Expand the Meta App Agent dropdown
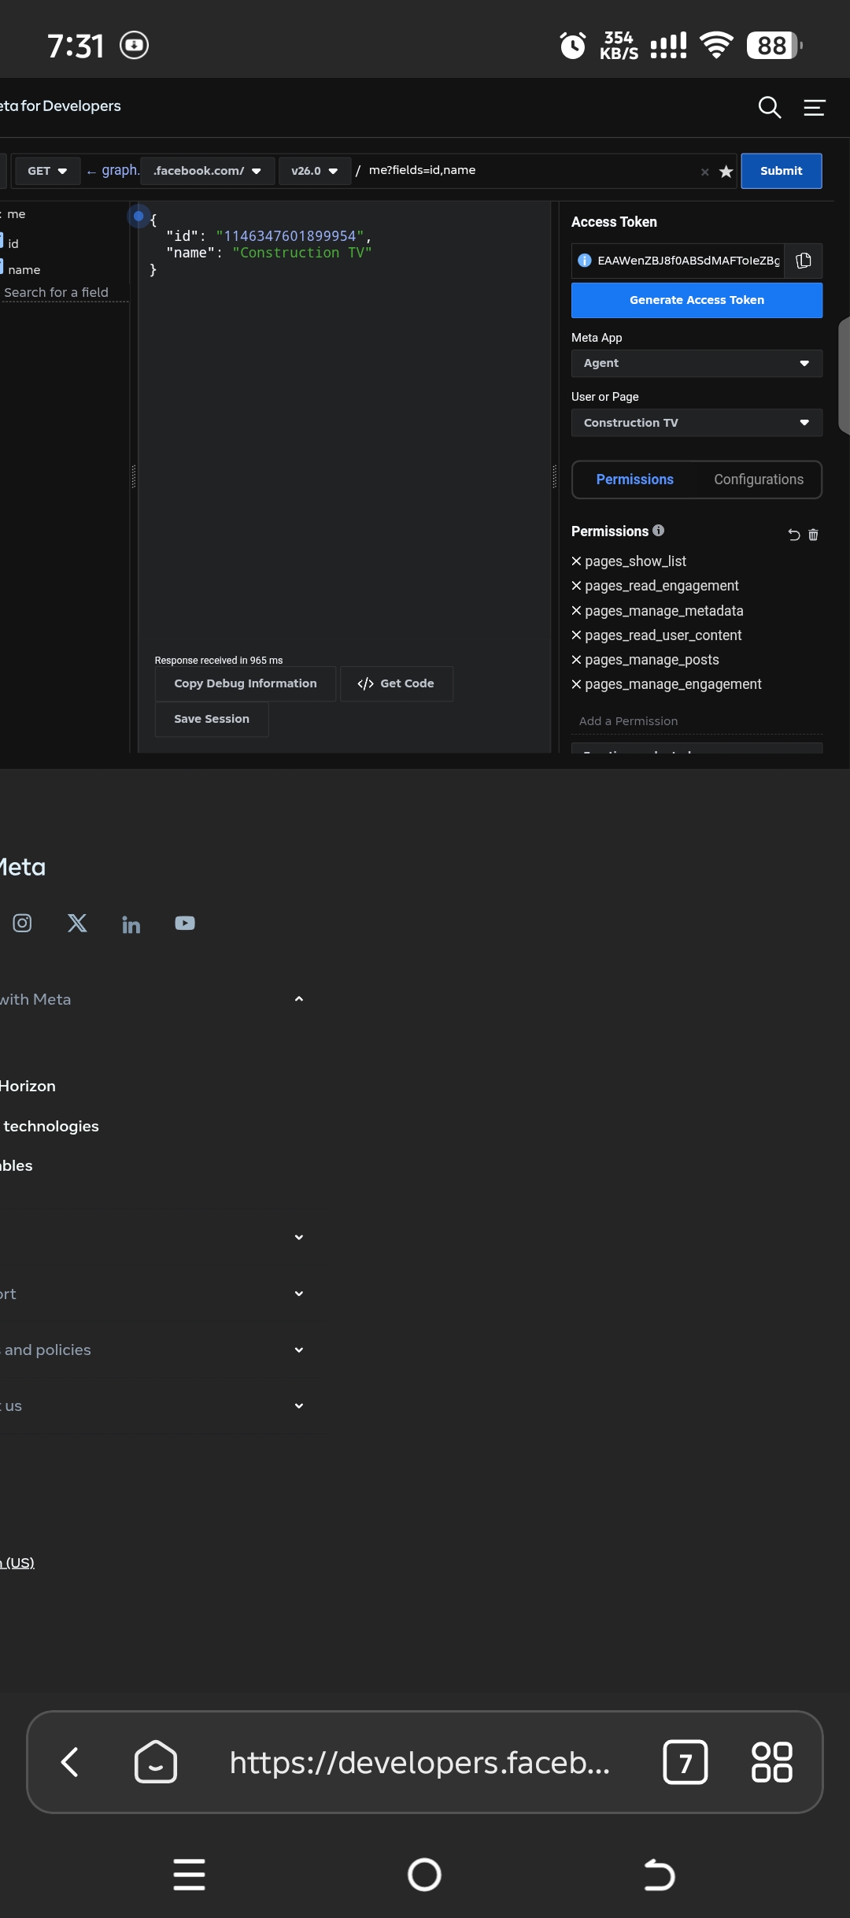 [697, 363]
